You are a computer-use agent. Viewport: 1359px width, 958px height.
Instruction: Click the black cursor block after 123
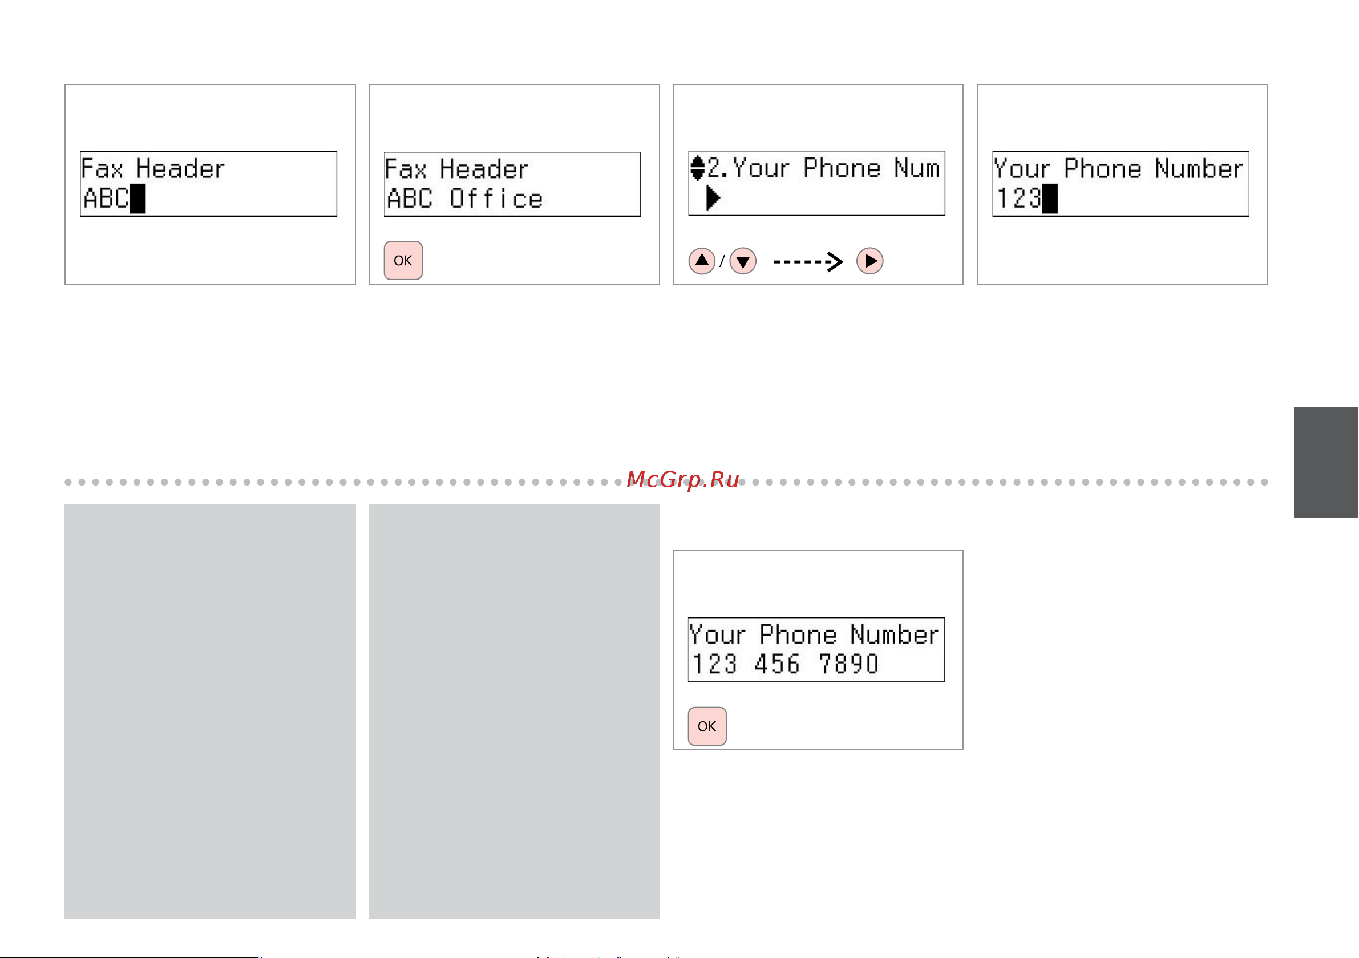pos(1050,199)
